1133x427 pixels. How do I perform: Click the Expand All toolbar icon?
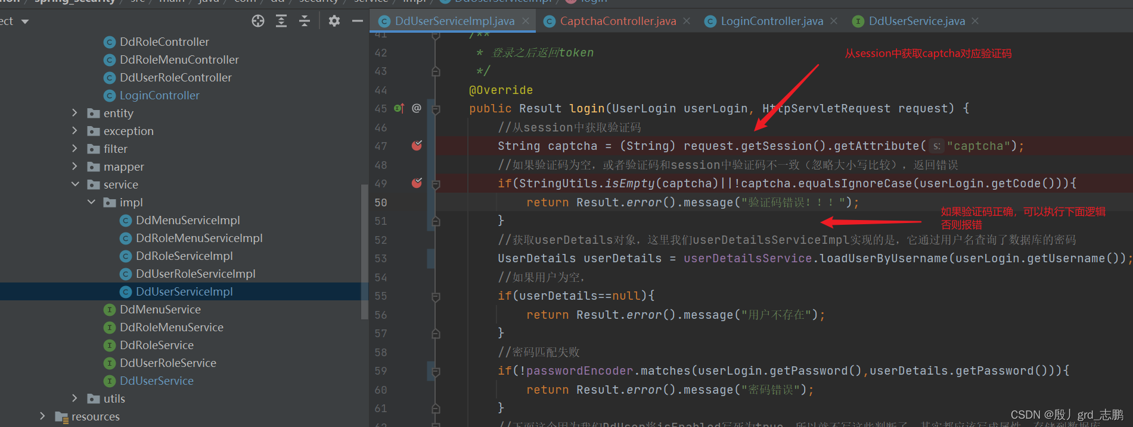[281, 21]
